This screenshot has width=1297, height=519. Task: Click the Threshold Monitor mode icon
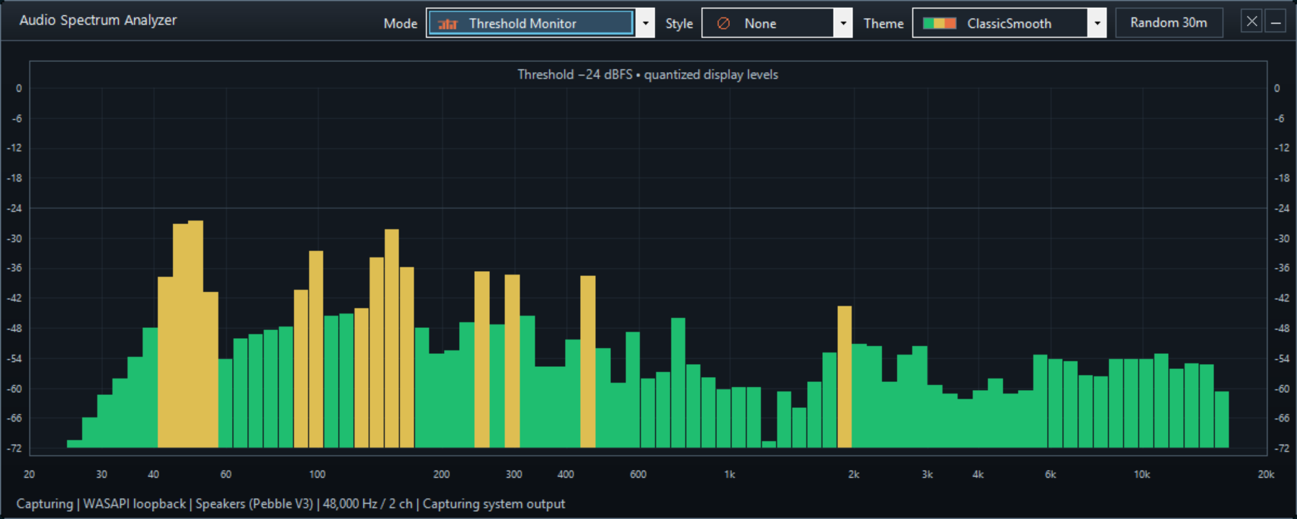447,24
